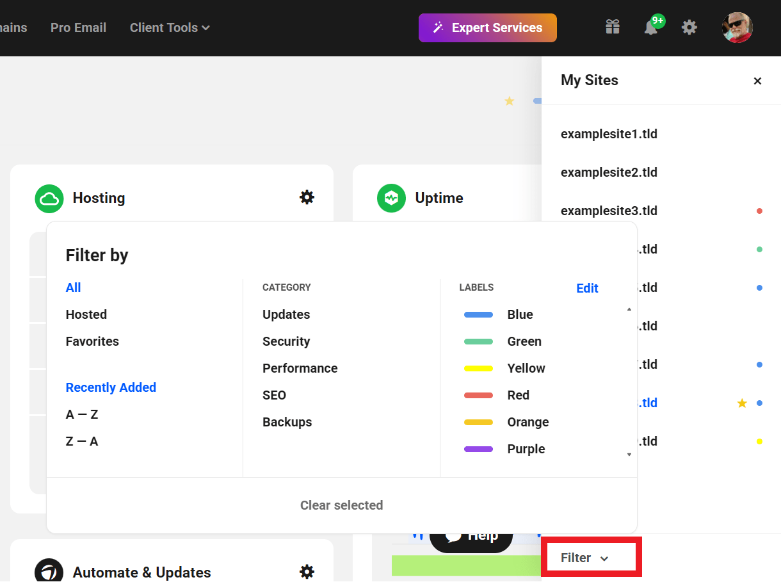
Task: Select the Security category filter
Action: click(286, 341)
